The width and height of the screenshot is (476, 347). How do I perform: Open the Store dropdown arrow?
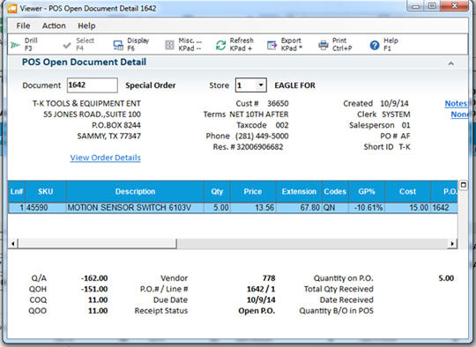pyautogui.click(x=261, y=85)
